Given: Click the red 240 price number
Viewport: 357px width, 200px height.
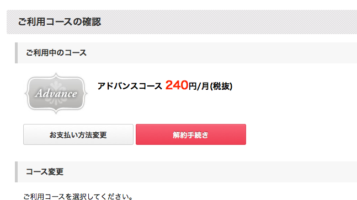Looking at the screenshot, I should tap(177, 85).
